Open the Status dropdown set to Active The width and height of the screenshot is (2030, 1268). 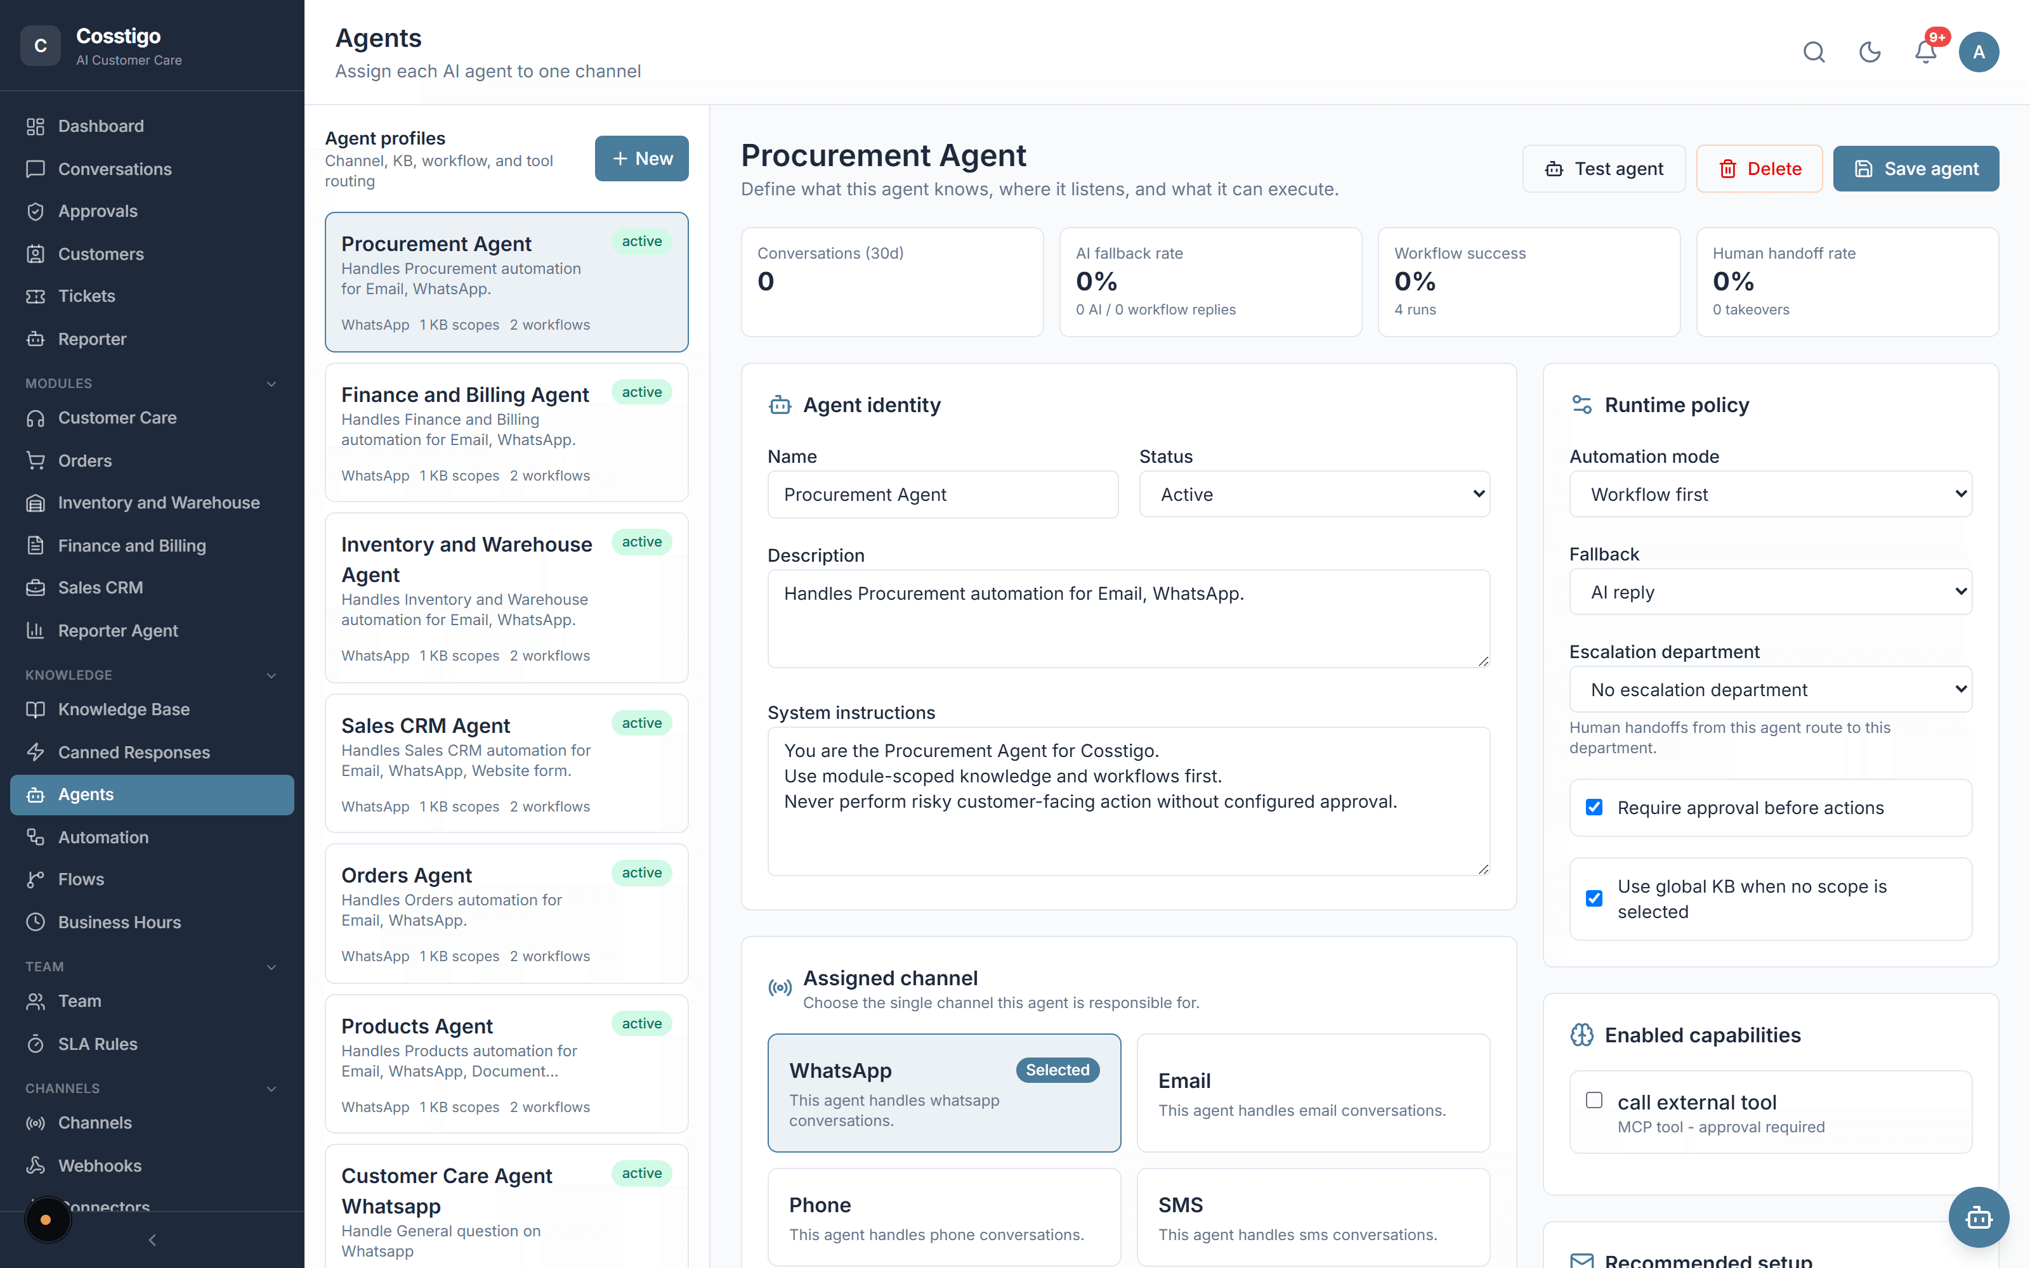click(1314, 494)
